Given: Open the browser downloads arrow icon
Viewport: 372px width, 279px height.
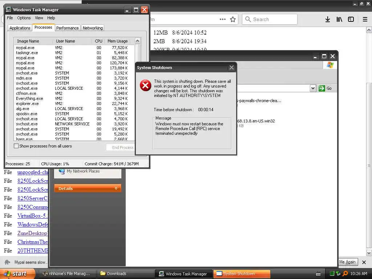Looking at the screenshot, I should coord(327,19).
